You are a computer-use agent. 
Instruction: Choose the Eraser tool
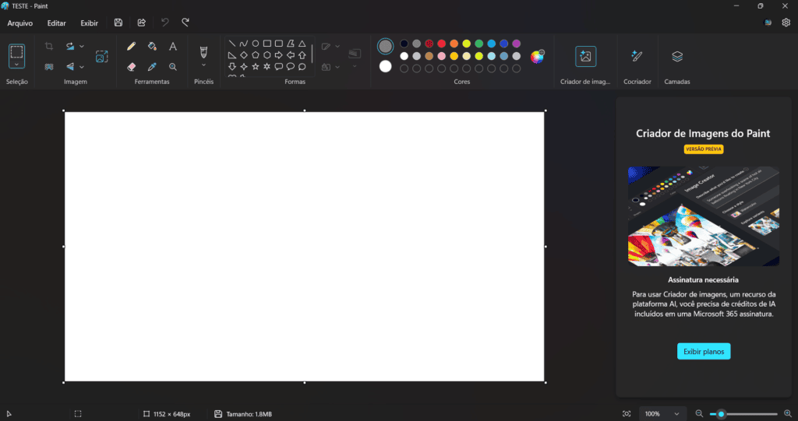131,67
